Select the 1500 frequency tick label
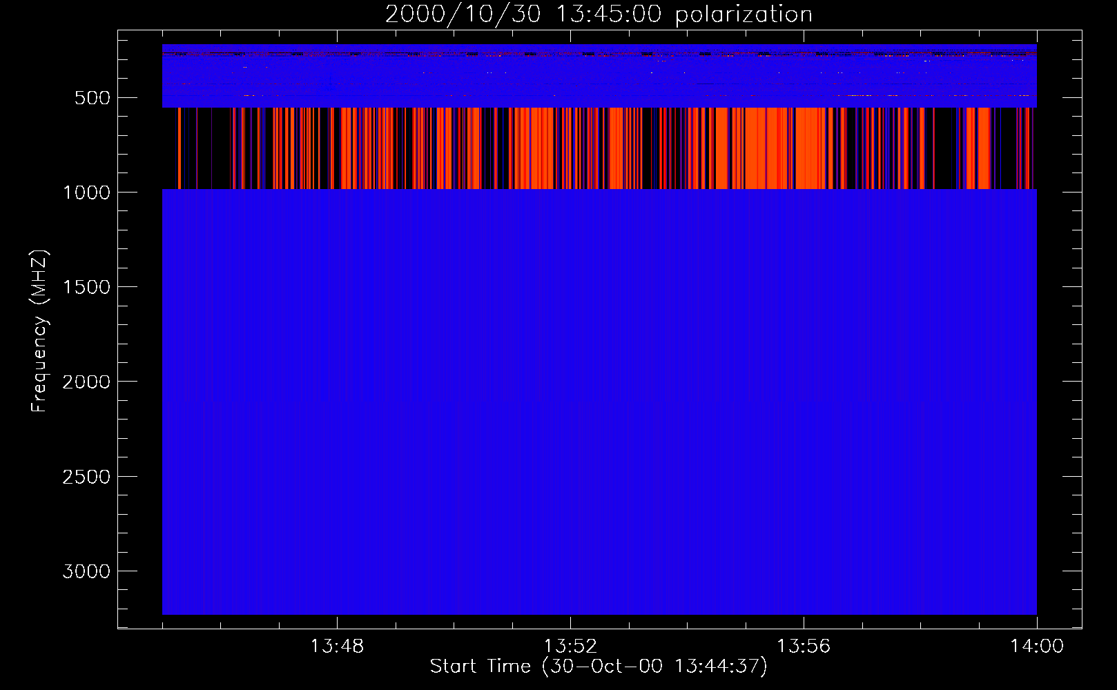Viewport: 1117px width, 690px height. [x=86, y=287]
